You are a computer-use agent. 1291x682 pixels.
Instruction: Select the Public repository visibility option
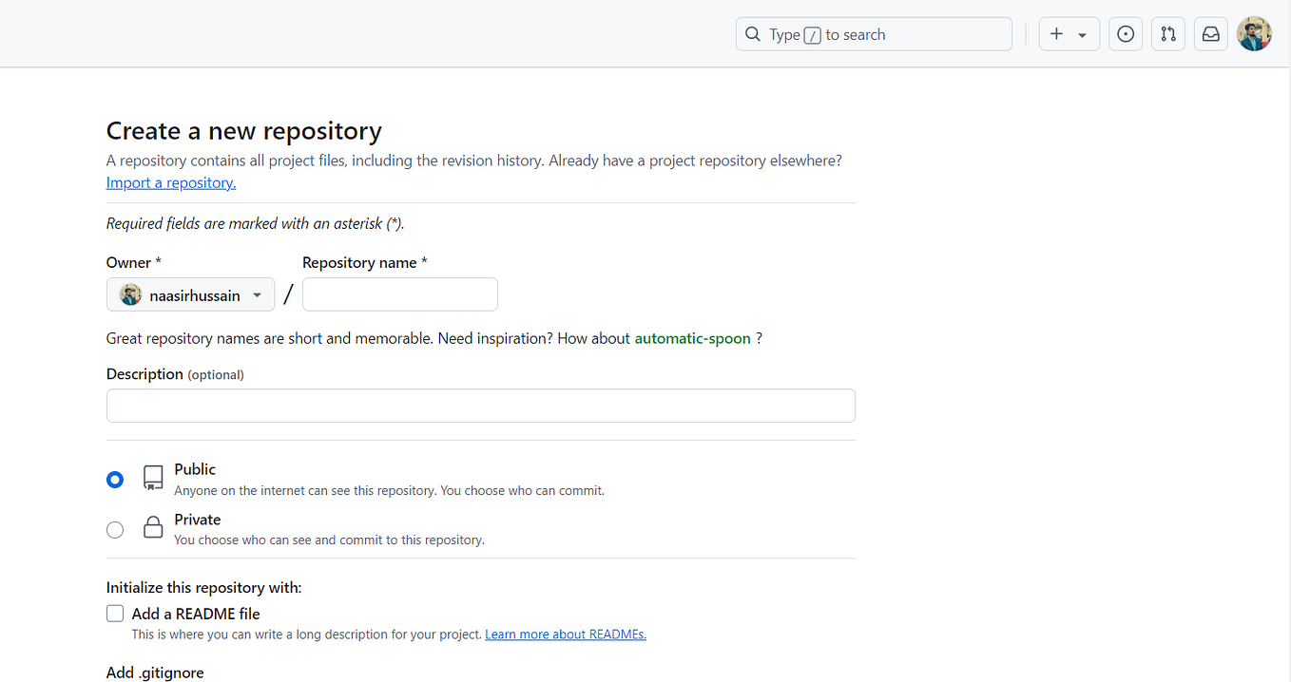coord(115,480)
